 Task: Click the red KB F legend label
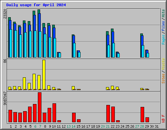point(163,119)
